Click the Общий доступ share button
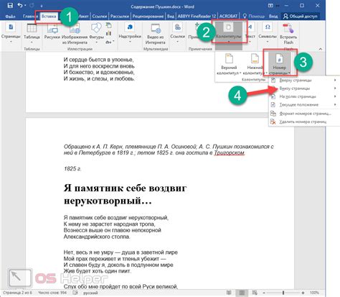 point(301,17)
